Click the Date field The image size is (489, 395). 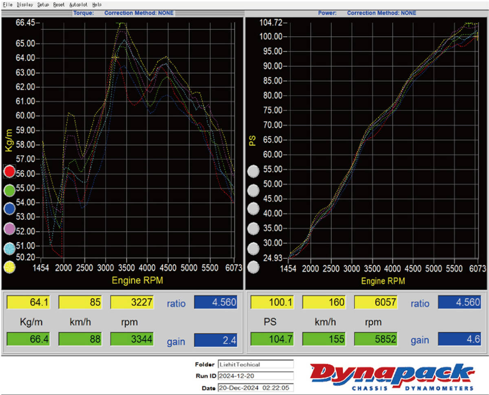[256, 388]
